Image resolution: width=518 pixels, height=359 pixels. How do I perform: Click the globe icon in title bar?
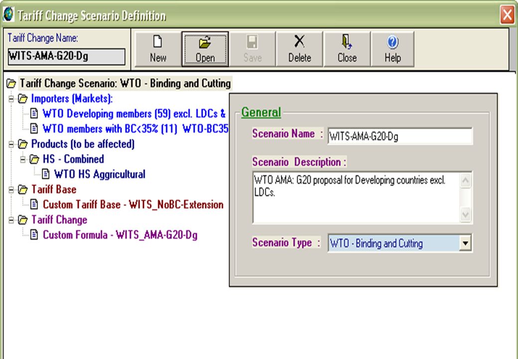pyautogui.click(x=8, y=14)
